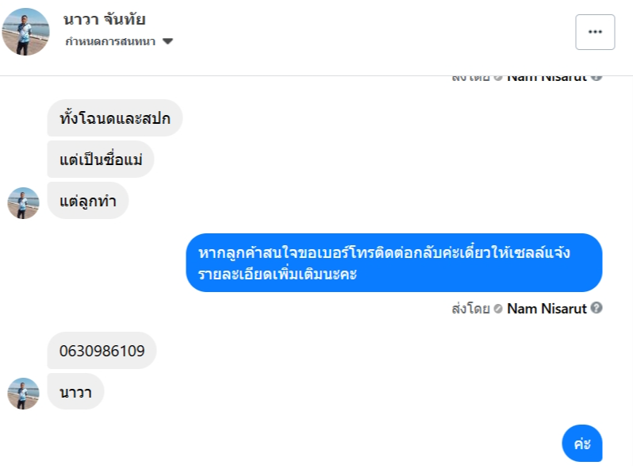Image resolution: width=633 pixels, height=473 pixels.
Task: Select the แต่เป็นชื่อแม่ message bubble
Action: click(x=101, y=160)
